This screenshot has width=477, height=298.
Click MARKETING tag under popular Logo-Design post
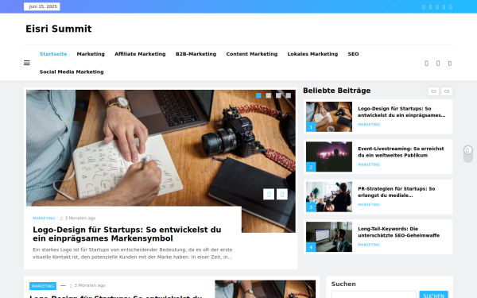click(369, 125)
